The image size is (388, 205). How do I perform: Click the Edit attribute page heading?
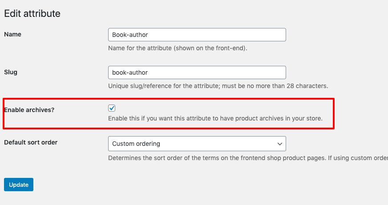tap(32, 14)
